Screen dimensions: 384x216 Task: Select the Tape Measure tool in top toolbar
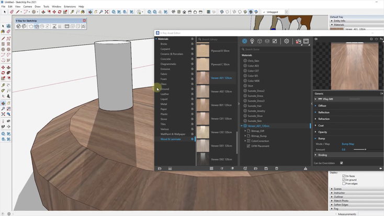pyautogui.click(x=72, y=12)
